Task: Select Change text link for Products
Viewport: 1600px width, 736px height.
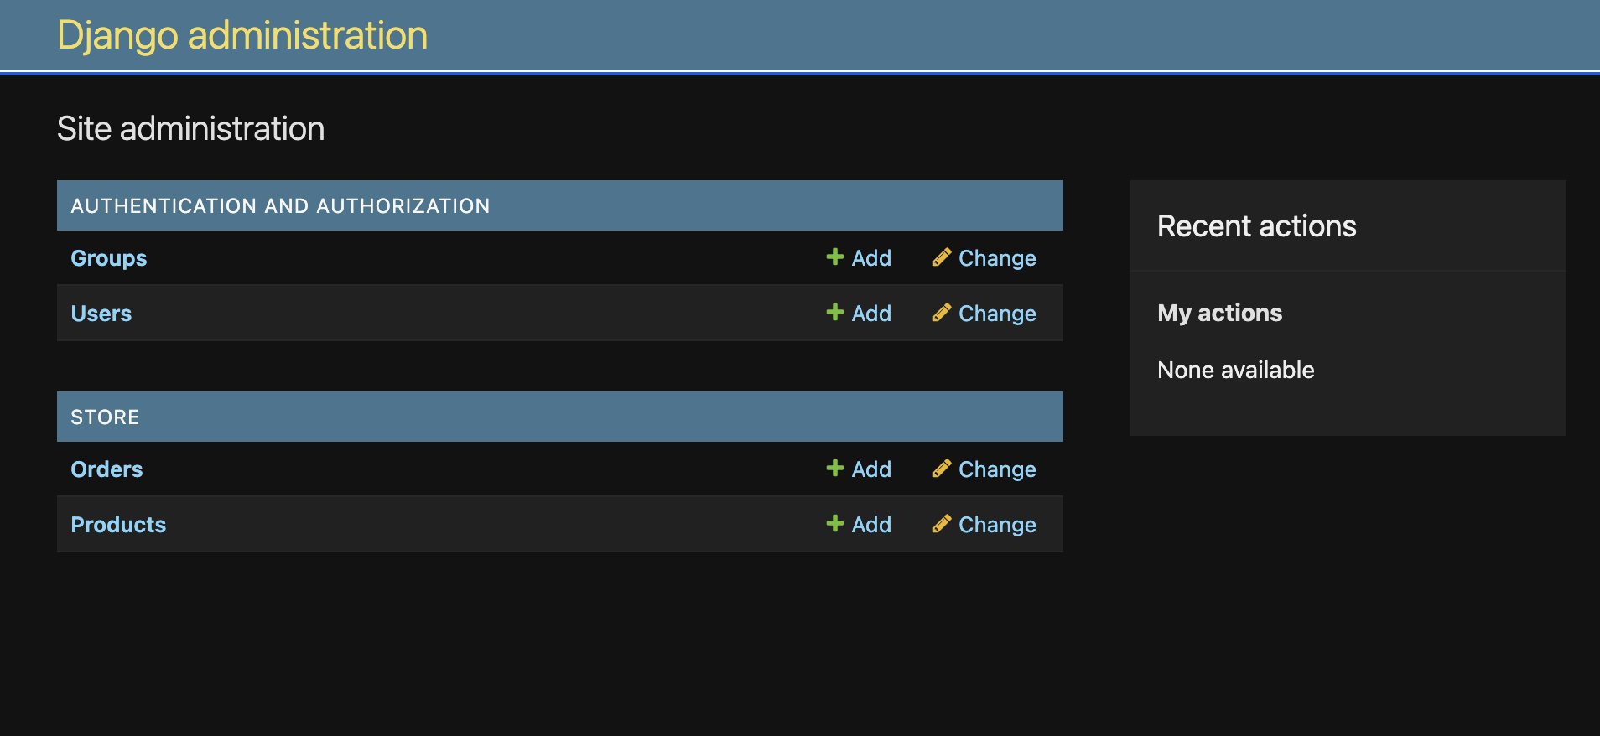Action: pyautogui.click(x=997, y=526)
